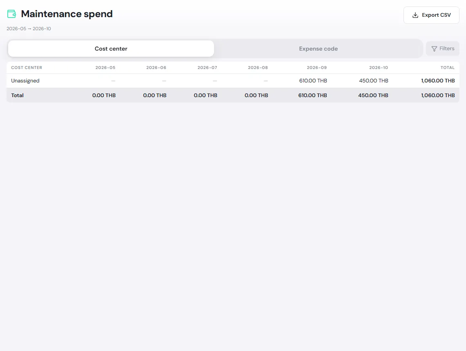
Task: Click Unassigned dash cell under 2026-05
Action: point(113,81)
